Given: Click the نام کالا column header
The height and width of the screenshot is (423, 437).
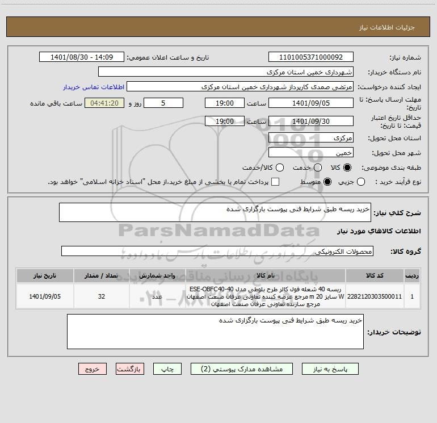Looking at the screenshot, I should point(266,275).
